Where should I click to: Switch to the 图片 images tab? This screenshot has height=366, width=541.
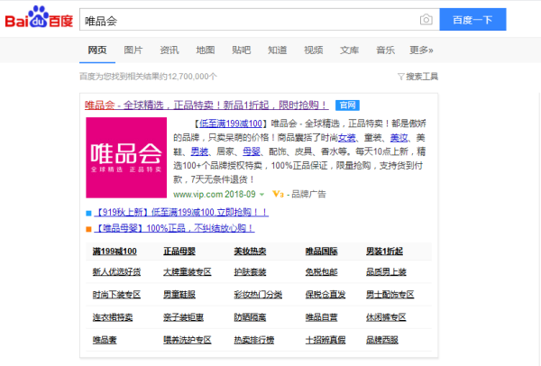(133, 50)
